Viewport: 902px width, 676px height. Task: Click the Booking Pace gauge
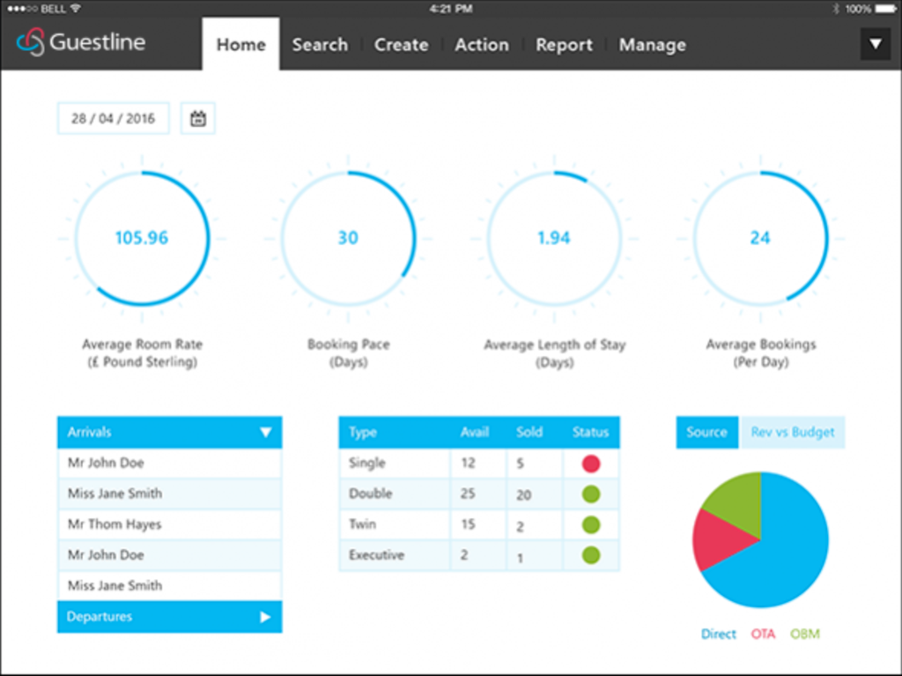[x=348, y=238]
